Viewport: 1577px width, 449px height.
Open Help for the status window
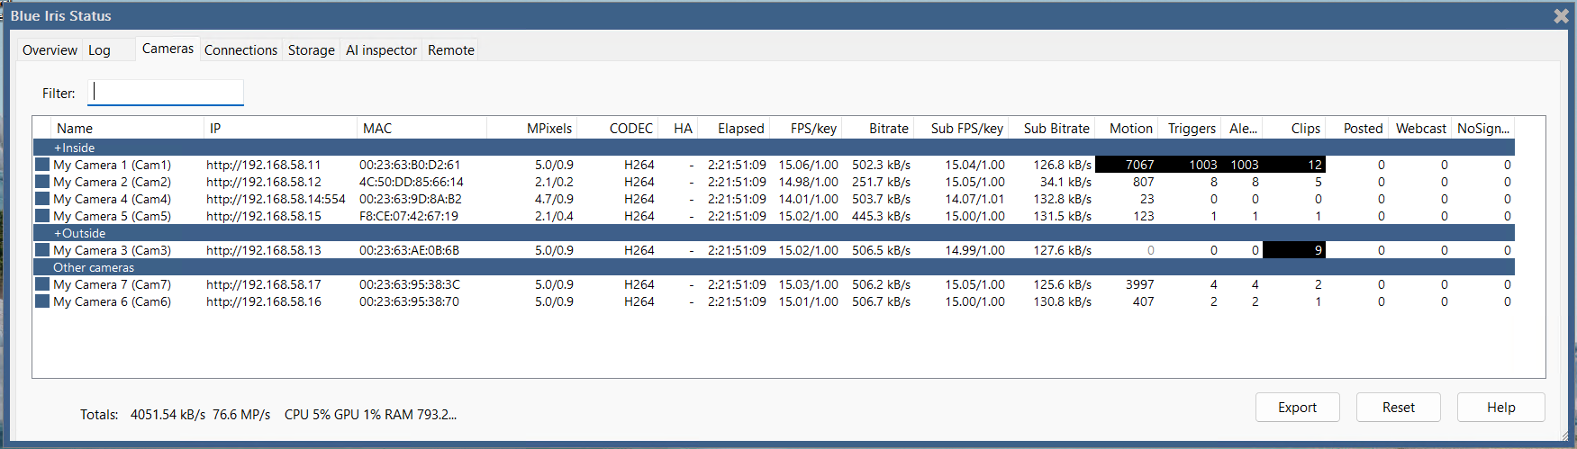click(1501, 408)
